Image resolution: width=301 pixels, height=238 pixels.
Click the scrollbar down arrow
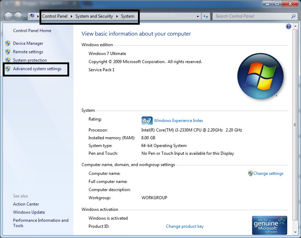295,232
